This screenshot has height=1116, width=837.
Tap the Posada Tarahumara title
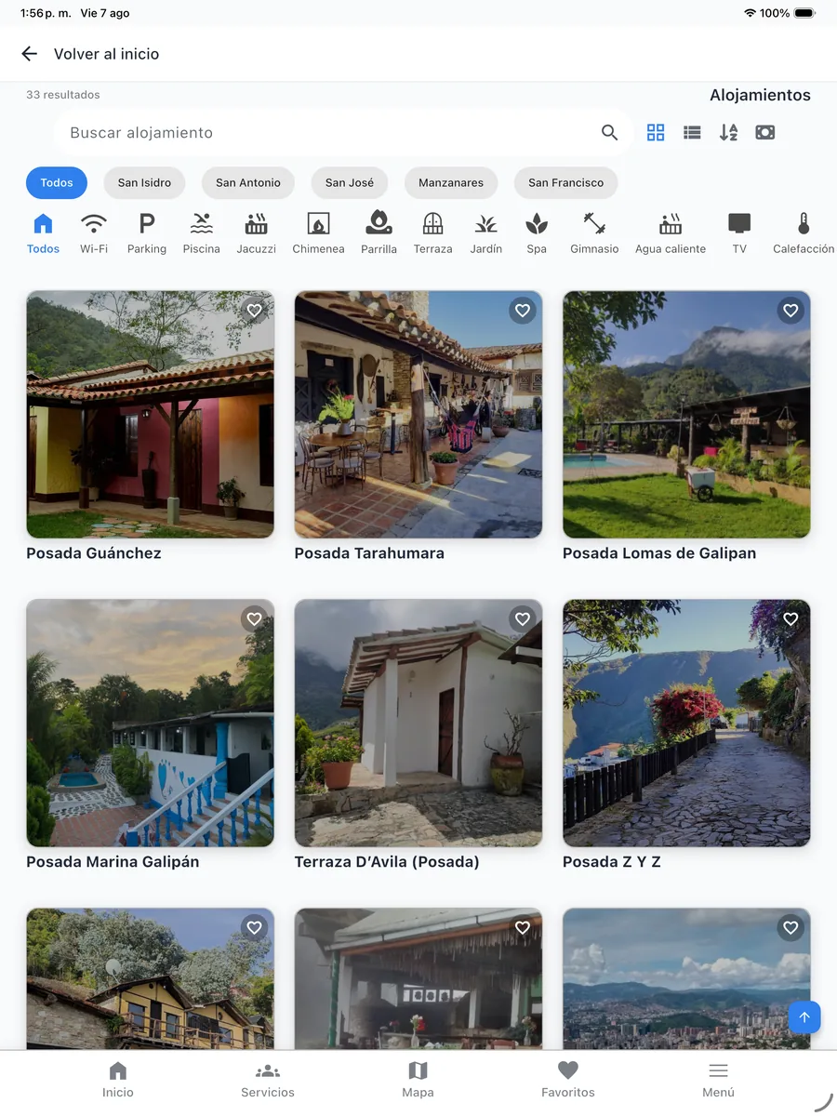tap(369, 553)
